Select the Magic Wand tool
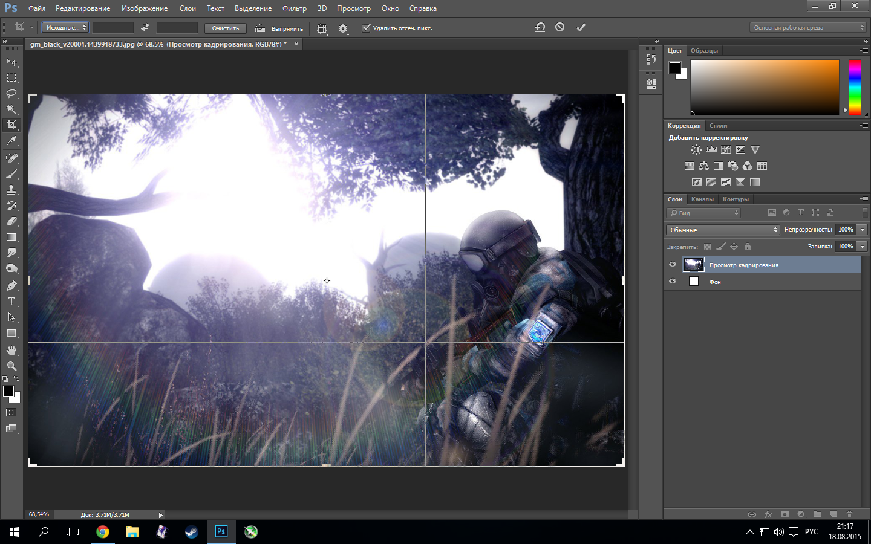 (11, 109)
